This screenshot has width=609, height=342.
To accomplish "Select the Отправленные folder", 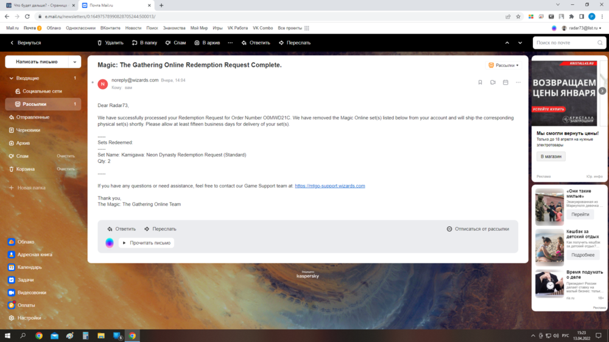I will [33, 117].
